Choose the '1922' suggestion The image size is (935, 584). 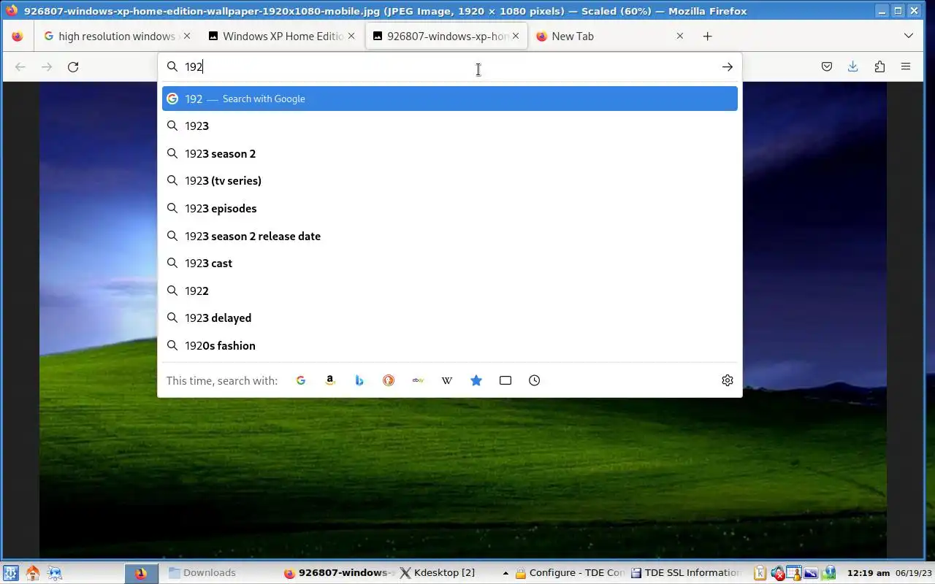coord(450,291)
